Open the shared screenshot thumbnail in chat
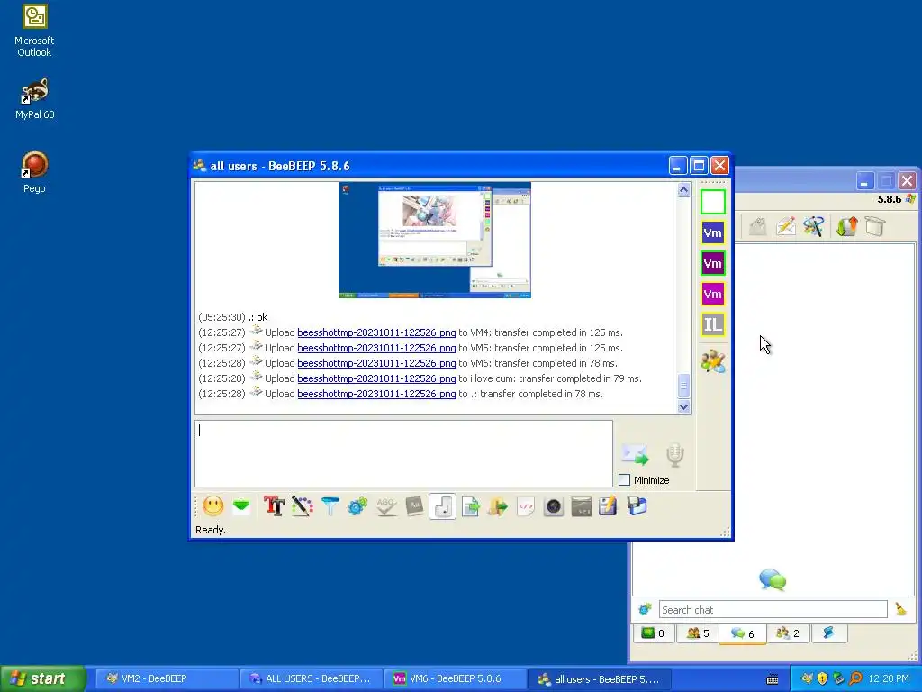 [x=435, y=240]
